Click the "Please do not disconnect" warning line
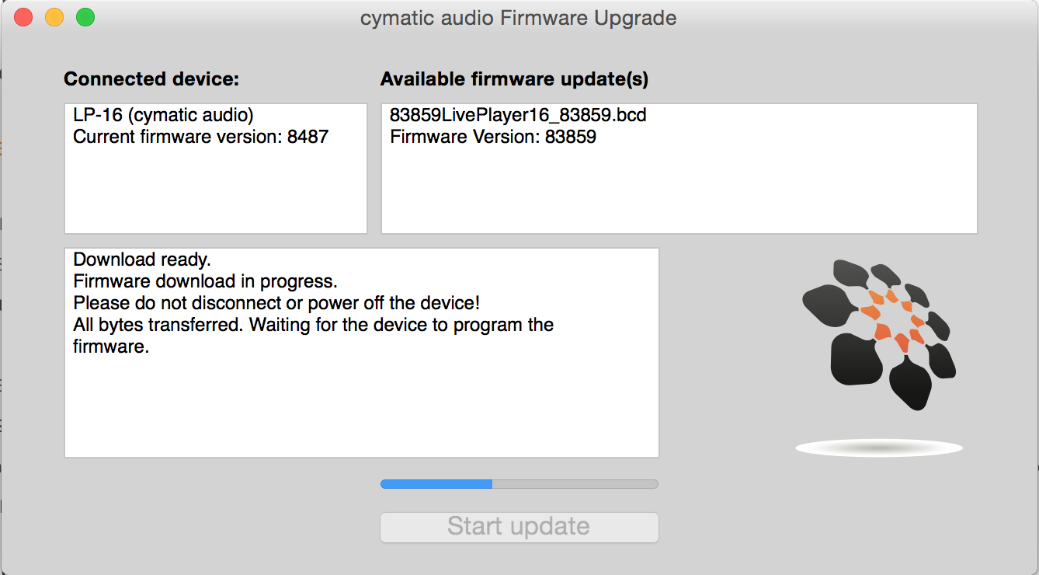1039x575 pixels. (276, 303)
